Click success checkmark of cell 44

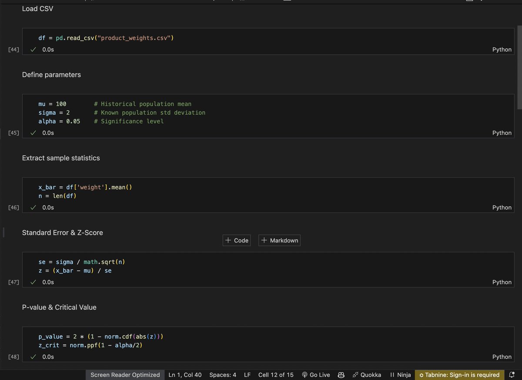click(33, 50)
